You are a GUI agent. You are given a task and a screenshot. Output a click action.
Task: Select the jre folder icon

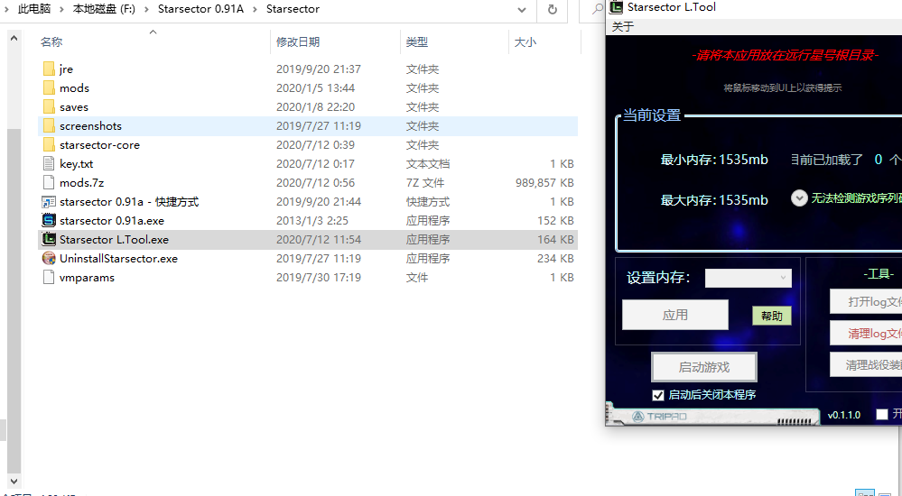(49, 69)
